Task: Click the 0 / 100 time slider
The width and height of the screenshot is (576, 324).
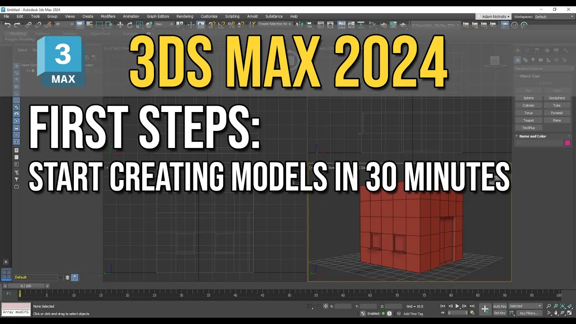Action: tap(26, 286)
